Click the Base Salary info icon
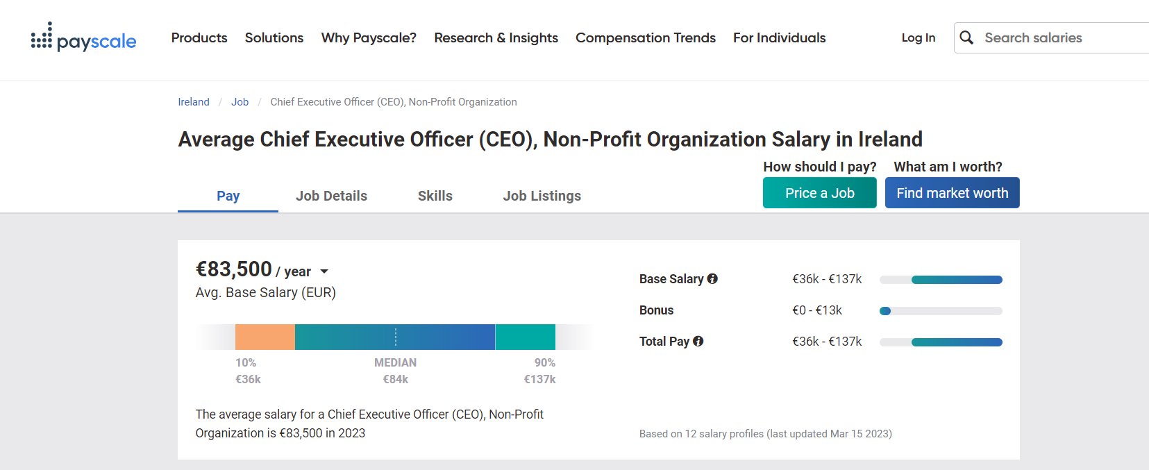The height and width of the screenshot is (470, 1149). pos(712,278)
